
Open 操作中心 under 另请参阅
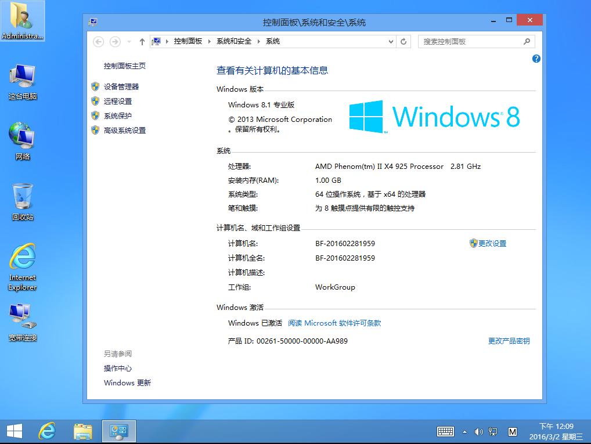click(118, 368)
